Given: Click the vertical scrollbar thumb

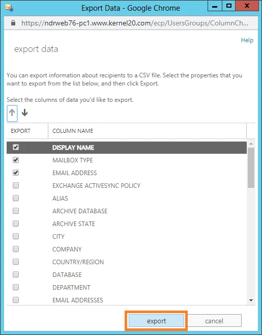Looking at the screenshot, I should pyautogui.click(x=251, y=167).
